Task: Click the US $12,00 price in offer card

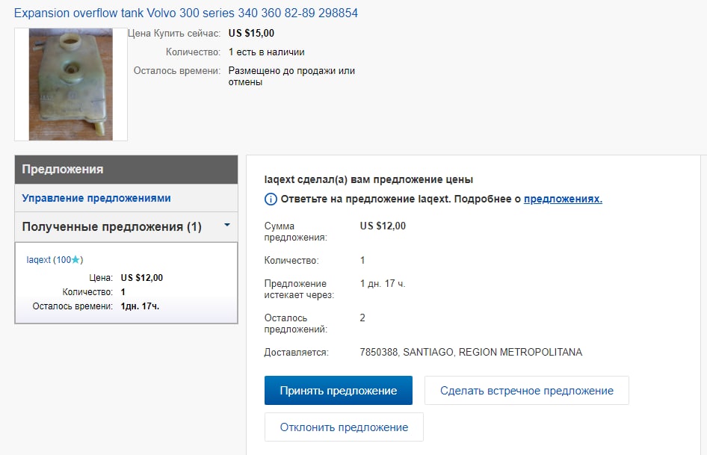Action: point(141,278)
